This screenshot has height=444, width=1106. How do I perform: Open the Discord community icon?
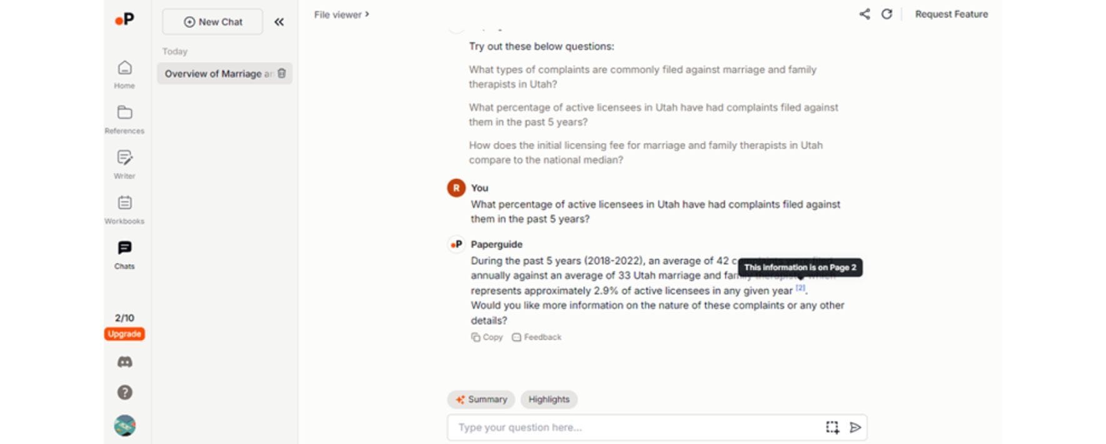click(124, 362)
